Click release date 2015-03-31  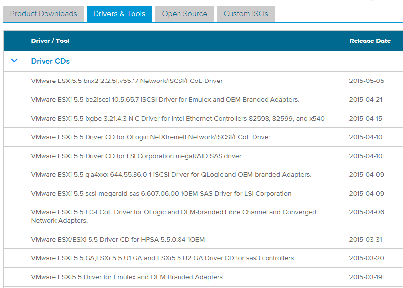click(x=365, y=239)
